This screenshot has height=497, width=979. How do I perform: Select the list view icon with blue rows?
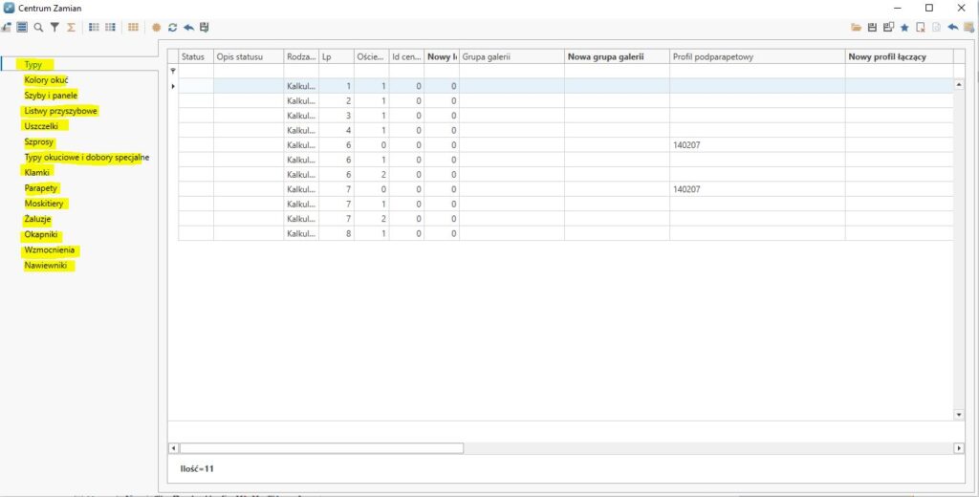coord(23,28)
